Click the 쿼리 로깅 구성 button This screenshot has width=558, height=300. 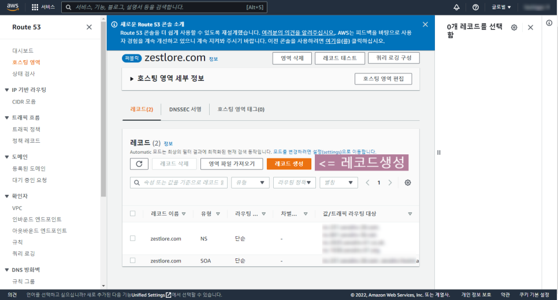[393, 58]
